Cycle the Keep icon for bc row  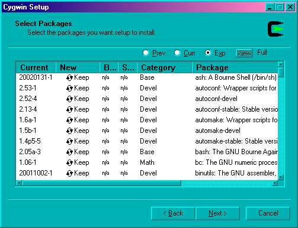point(69,163)
